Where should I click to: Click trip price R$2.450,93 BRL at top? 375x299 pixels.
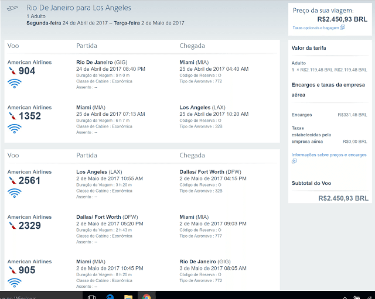[x=342, y=19]
